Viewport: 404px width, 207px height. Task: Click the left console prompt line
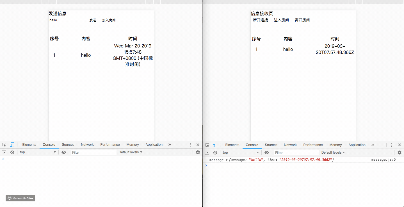coord(101,159)
